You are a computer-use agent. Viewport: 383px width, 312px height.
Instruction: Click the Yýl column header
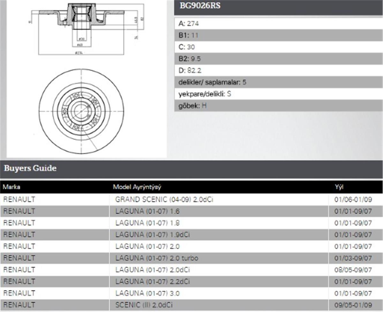click(x=339, y=187)
